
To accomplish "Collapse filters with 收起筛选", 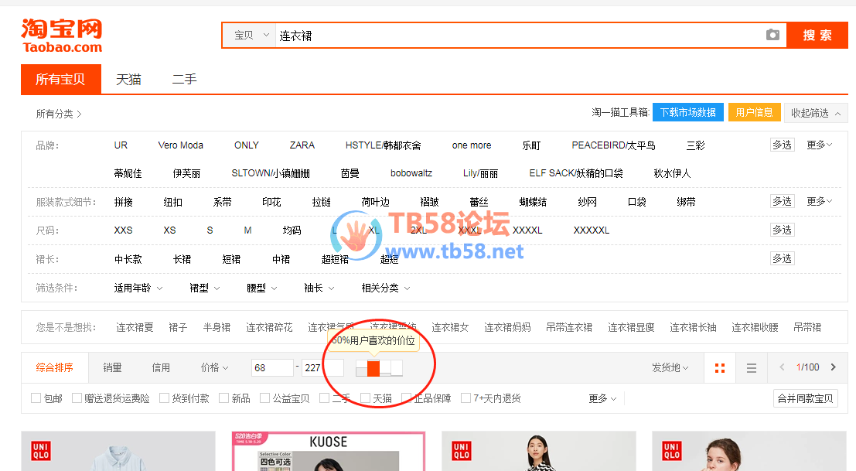I will click(816, 113).
